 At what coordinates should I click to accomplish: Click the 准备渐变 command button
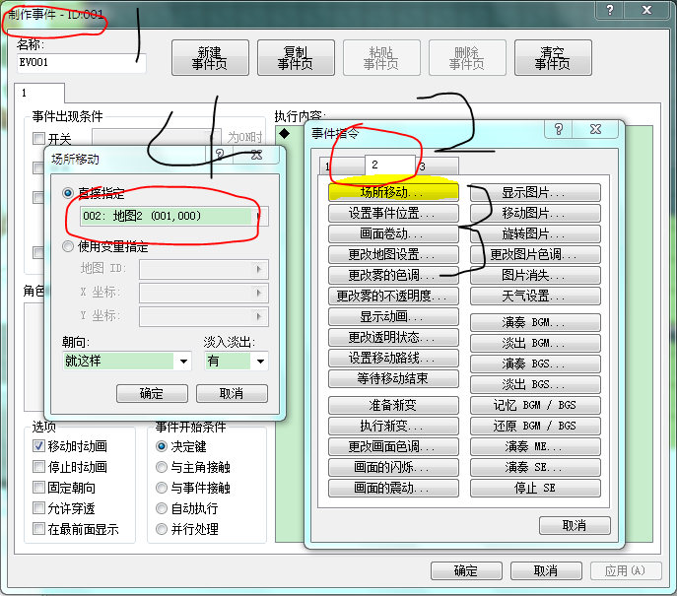393,405
